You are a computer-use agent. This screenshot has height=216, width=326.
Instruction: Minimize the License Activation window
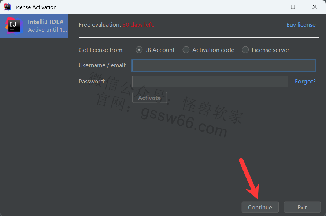pyautogui.click(x=271, y=7)
